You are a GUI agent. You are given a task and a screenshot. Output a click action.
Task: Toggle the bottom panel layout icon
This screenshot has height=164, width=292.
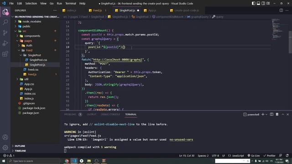(258, 3)
